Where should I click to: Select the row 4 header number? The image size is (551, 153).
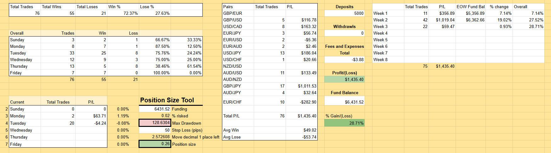pyautogui.click(x=6, y=123)
